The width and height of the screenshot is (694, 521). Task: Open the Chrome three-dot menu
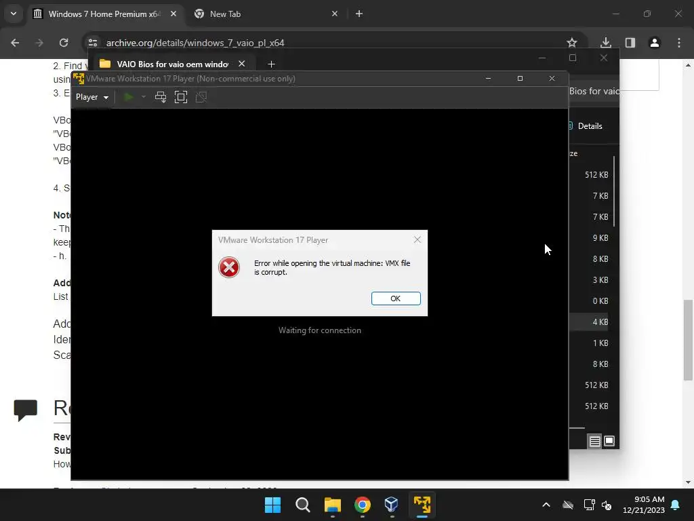point(679,43)
